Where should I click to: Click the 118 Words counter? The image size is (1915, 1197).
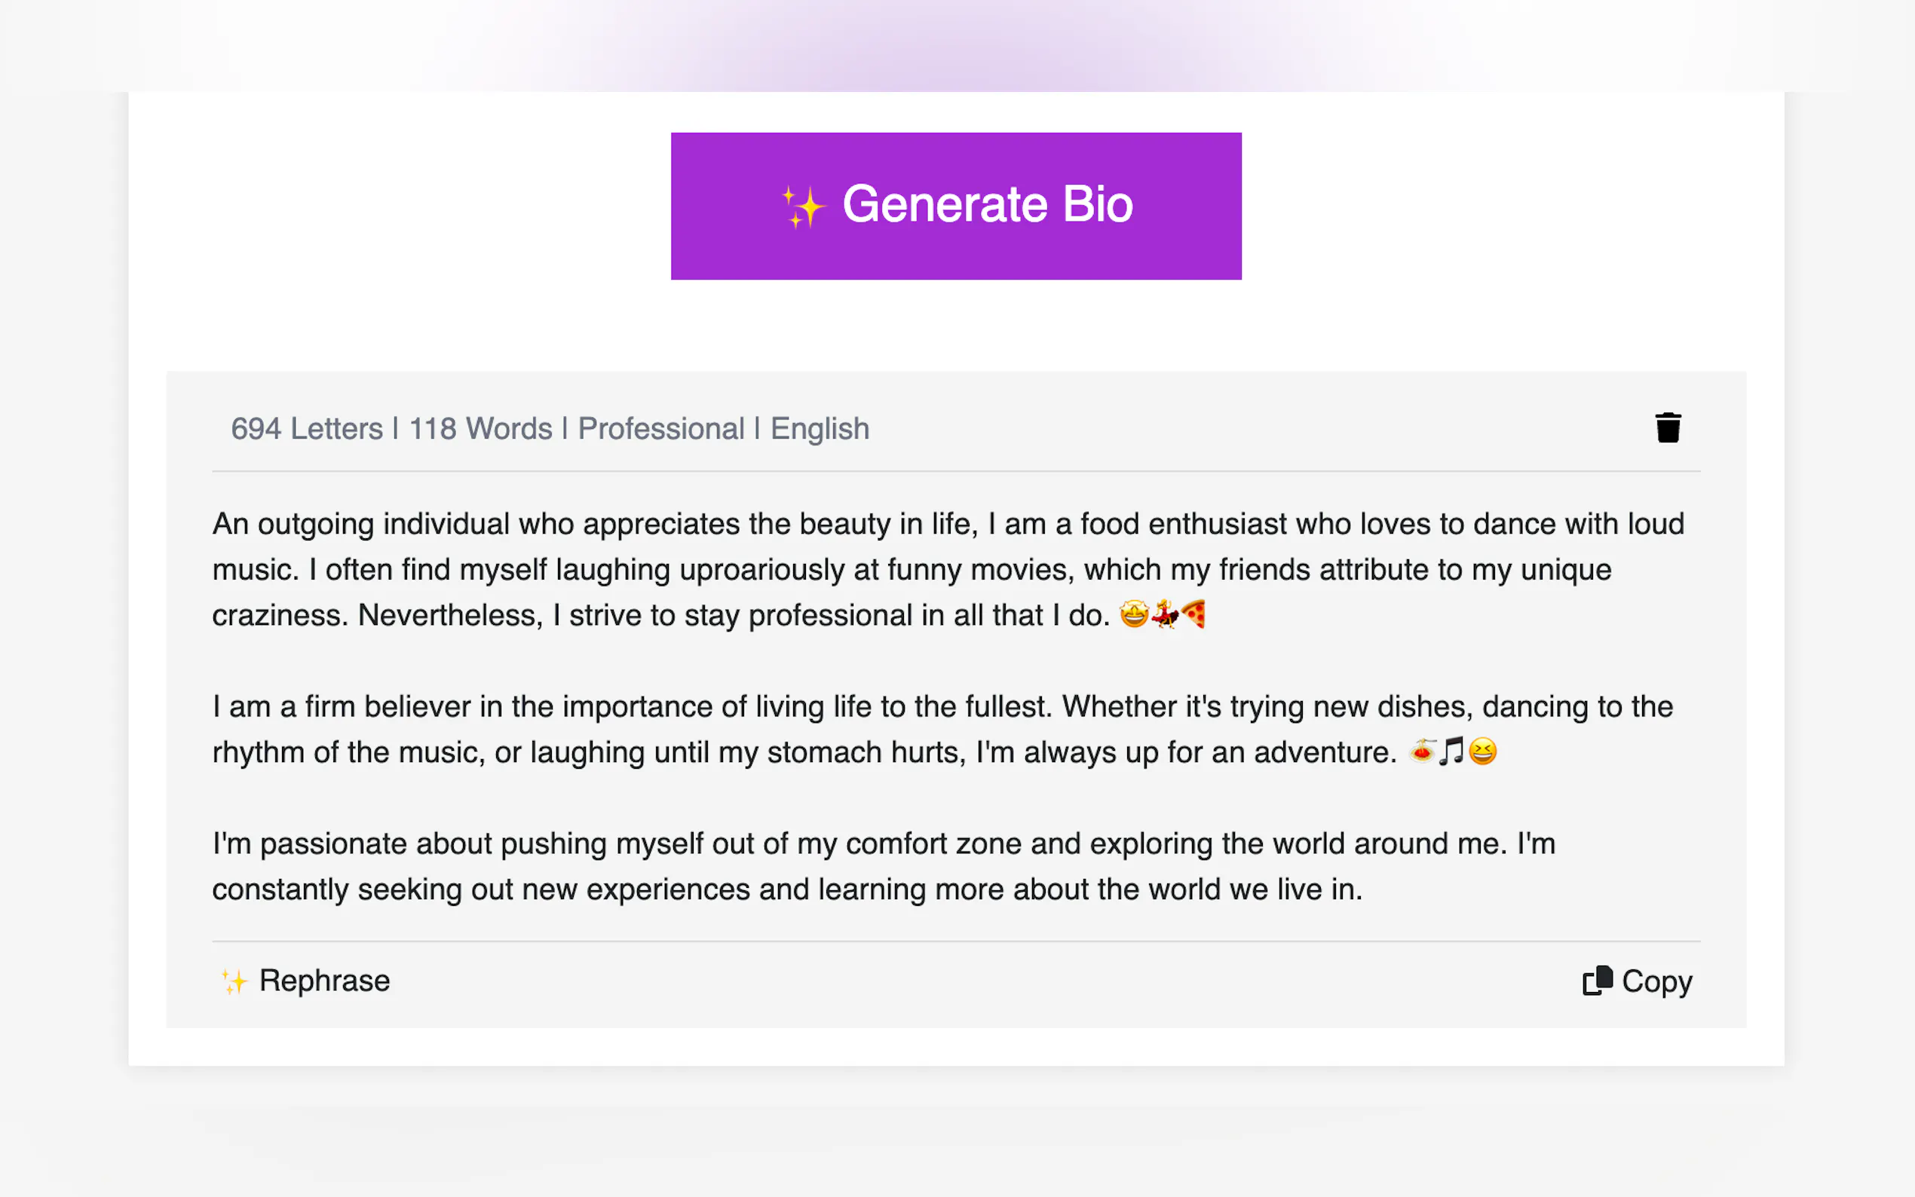point(480,428)
